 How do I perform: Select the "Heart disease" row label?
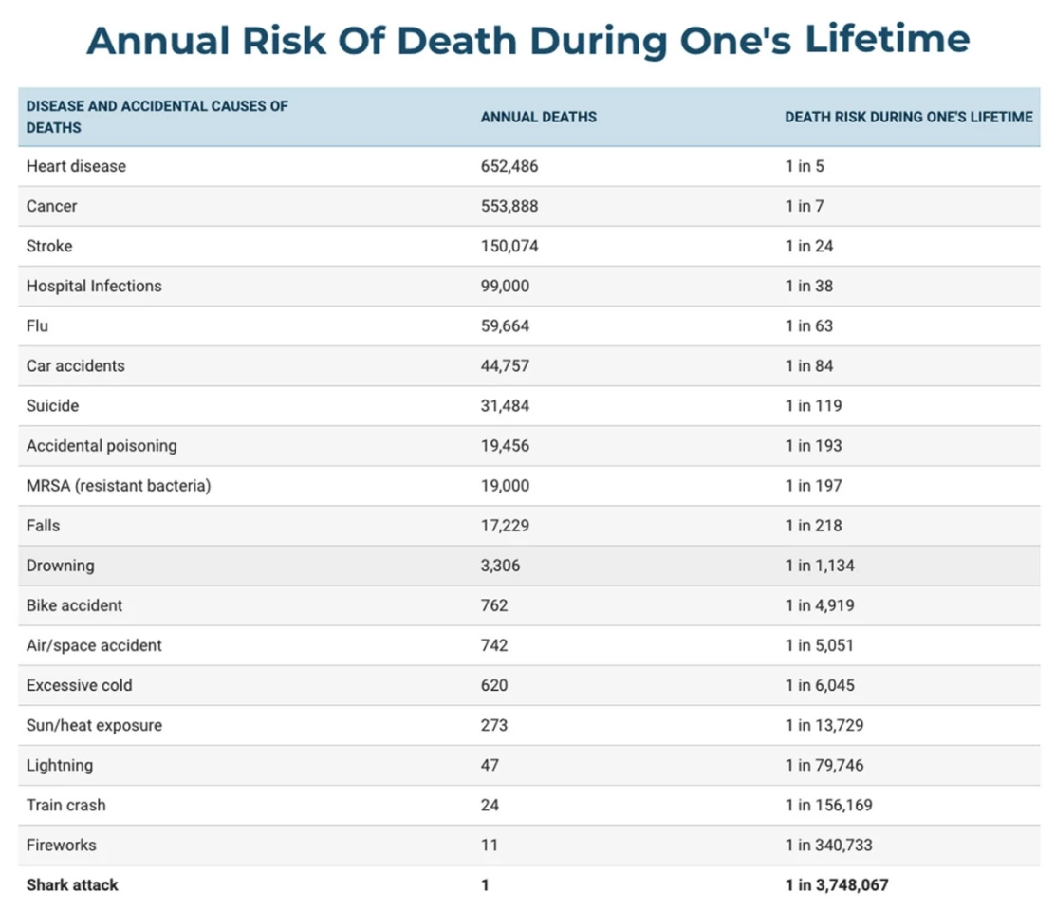point(76,166)
